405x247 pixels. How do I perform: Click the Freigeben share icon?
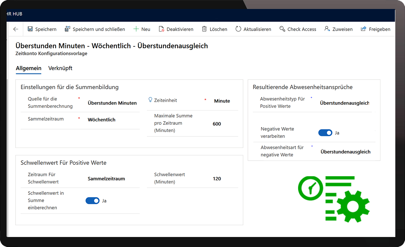pyautogui.click(x=363, y=29)
